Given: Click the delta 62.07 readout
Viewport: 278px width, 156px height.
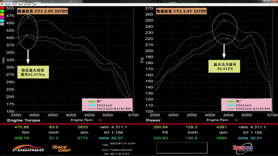Looking at the screenshot, I should click(x=111, y=138).
